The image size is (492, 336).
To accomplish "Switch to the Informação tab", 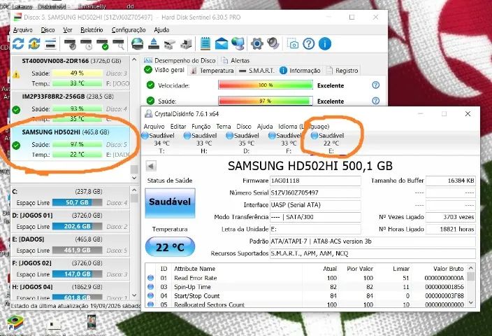I will [300, 71].
